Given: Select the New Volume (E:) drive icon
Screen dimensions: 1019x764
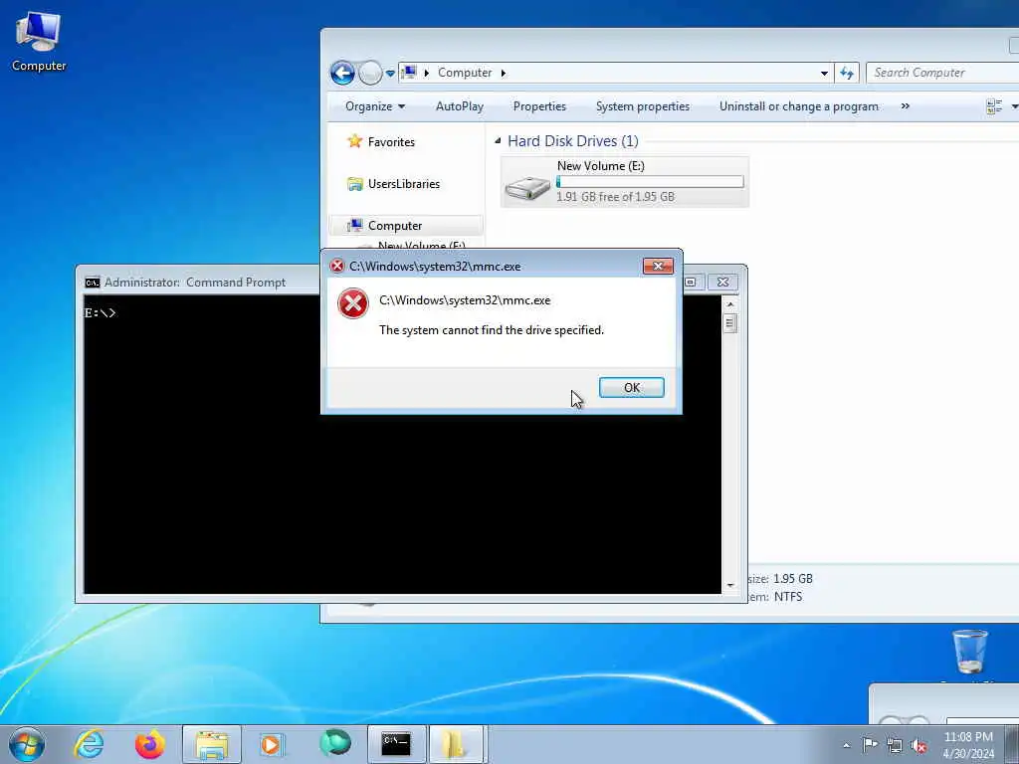Looking at the screenshot, I should tap(527, 188).
